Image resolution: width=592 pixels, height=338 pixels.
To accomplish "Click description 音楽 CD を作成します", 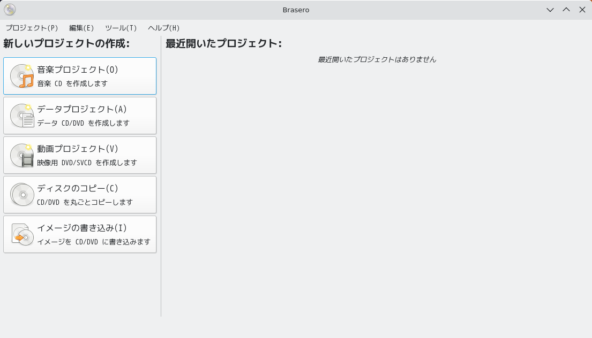I will (72, 83).
